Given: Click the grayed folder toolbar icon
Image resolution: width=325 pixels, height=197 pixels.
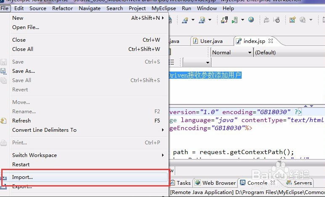Looking at the screenshot, I should 266,20.
